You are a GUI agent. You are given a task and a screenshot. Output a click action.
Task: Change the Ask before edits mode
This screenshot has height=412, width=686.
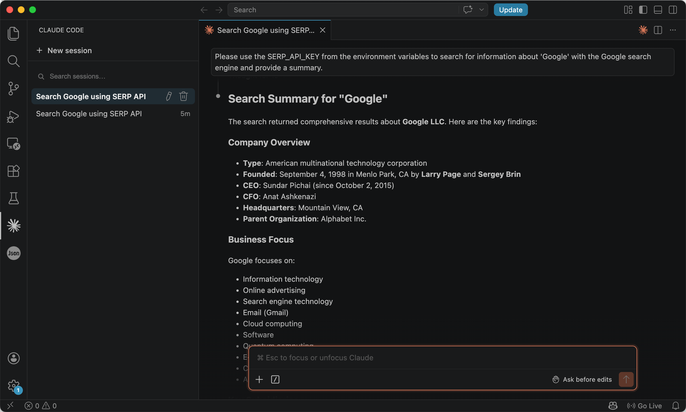(582, 379)
